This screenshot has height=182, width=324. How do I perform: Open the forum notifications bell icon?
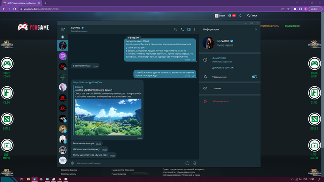(x=240, y=16)
